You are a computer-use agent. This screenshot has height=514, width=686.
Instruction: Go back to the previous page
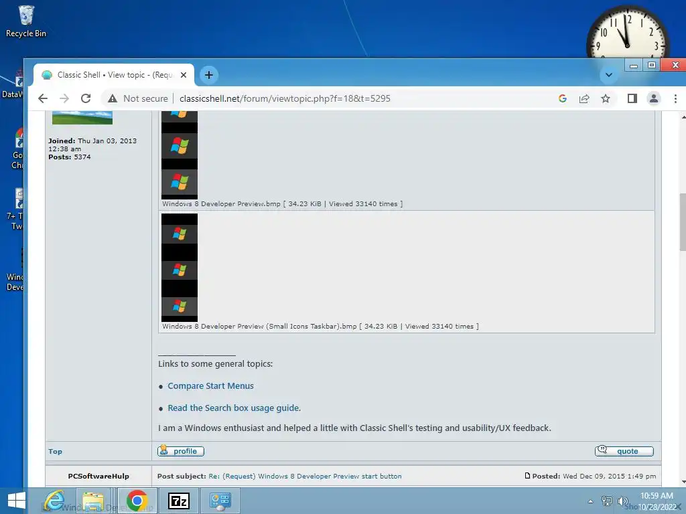(x=43, y=98)
